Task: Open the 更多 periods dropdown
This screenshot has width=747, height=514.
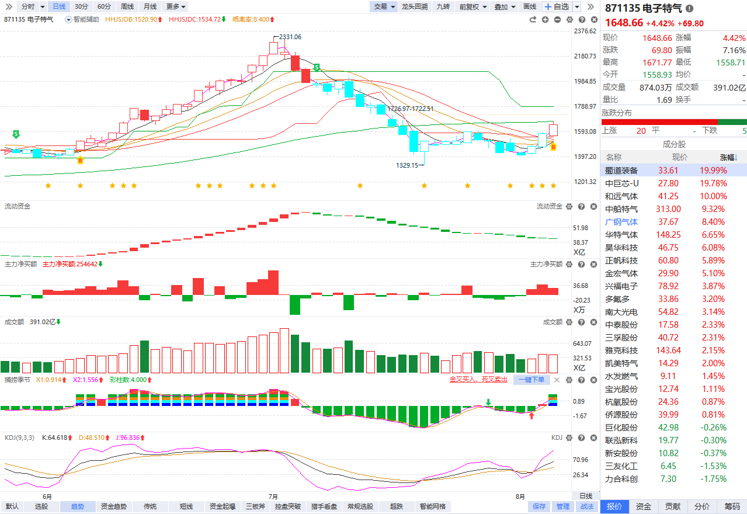Action: point(176,6)
